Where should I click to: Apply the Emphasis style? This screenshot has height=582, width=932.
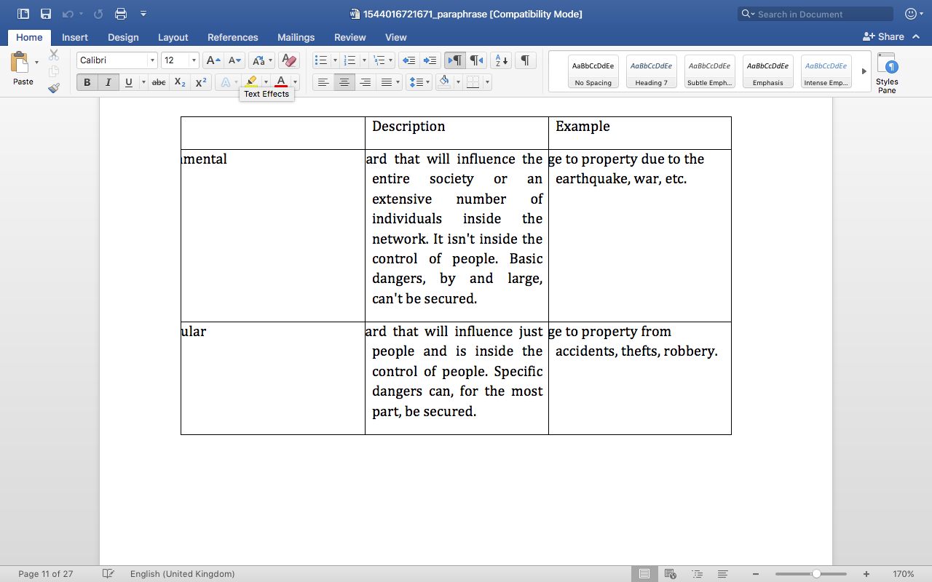coord(768,71)
